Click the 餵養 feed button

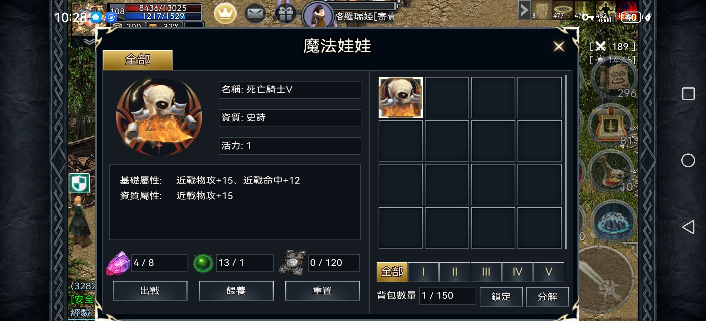236,291
